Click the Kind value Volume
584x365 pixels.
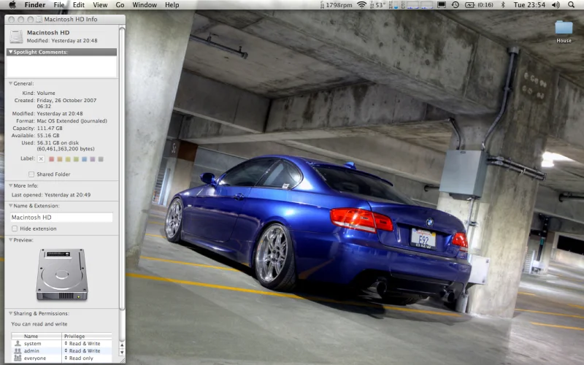tap(46, 93)
